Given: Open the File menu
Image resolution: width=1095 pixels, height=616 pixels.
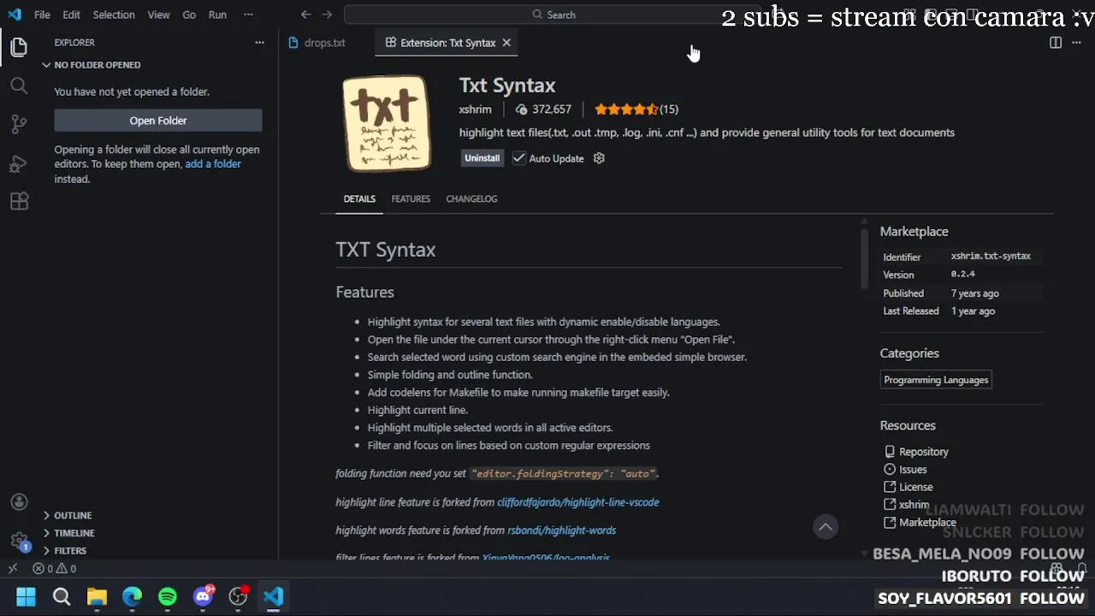Looking at the screenshot, I should coord(42,15).
